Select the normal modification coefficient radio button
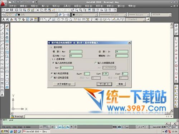This screenshot has width=179, height=134. (53, 63)
